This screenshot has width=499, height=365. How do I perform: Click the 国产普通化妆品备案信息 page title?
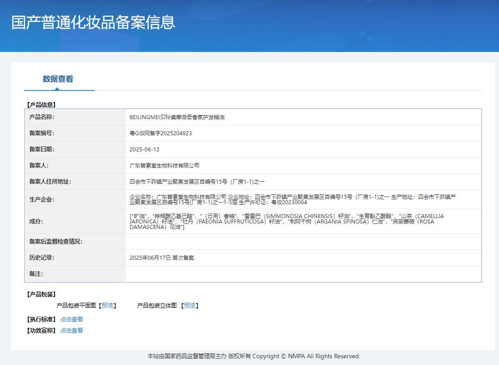click(x=93, y=22)
